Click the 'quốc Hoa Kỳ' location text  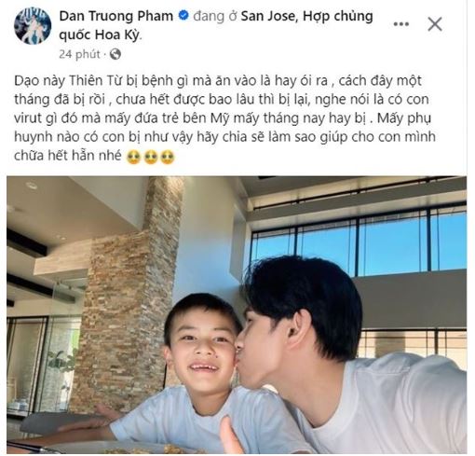click(100, 35)
